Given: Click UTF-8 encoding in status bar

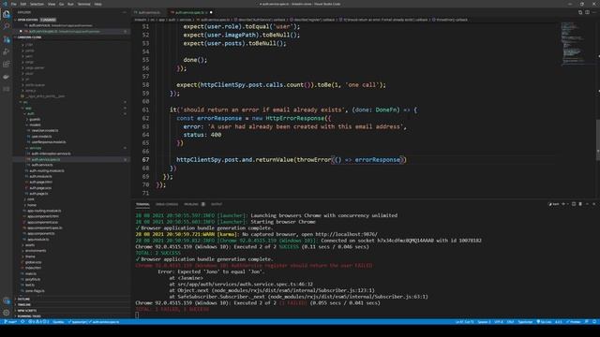Looking at the screenshot, I should point(498,322).
